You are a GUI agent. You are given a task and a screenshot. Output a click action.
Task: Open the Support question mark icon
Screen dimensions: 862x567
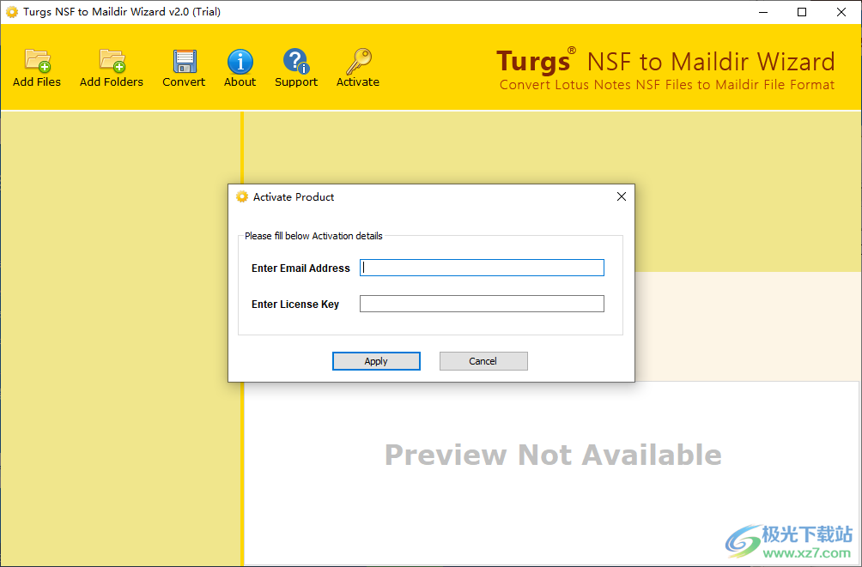pyautogui.click(x=296, y=61)
